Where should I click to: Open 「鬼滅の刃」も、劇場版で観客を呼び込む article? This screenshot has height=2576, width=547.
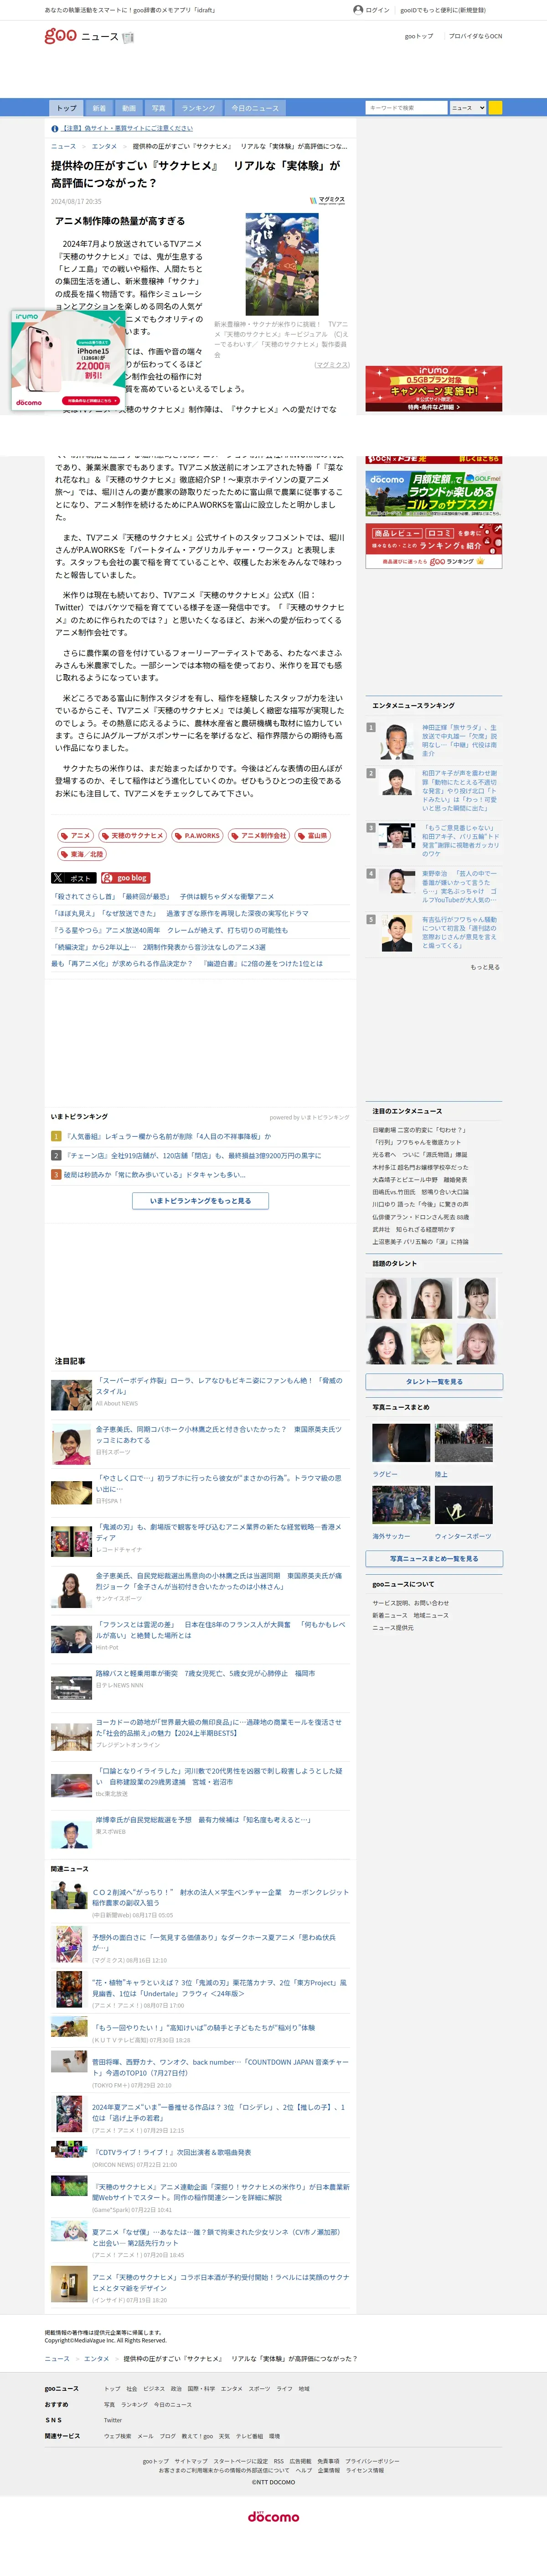click(219, 1532)
